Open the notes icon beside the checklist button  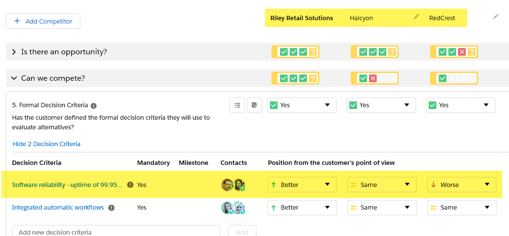(254, 105)
